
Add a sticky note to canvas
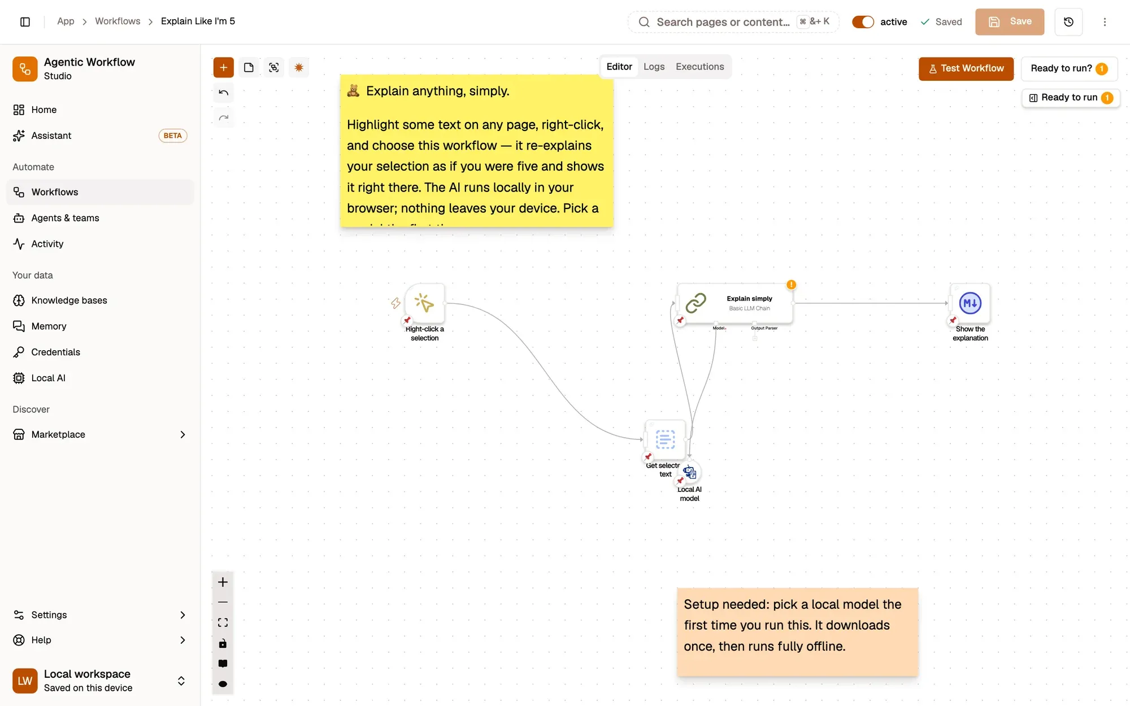tap(249, 68)
